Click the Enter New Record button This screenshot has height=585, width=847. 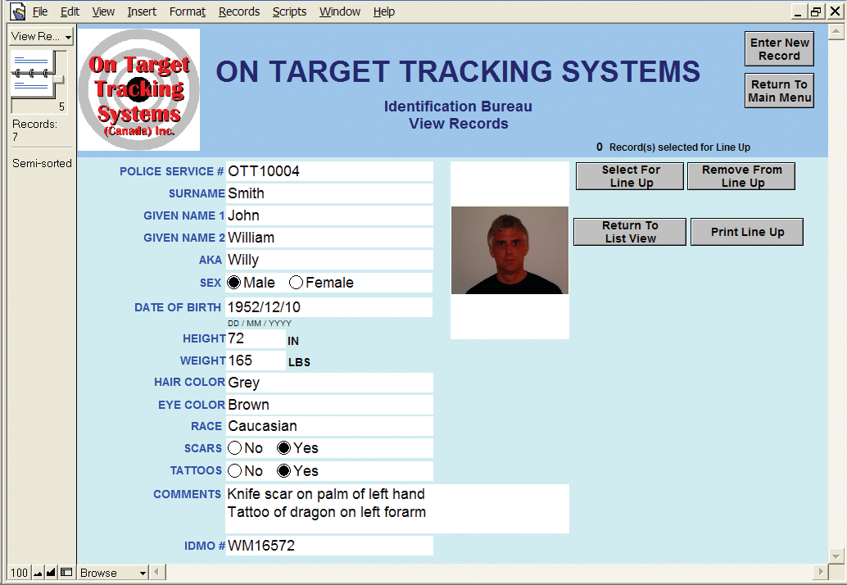778,48
